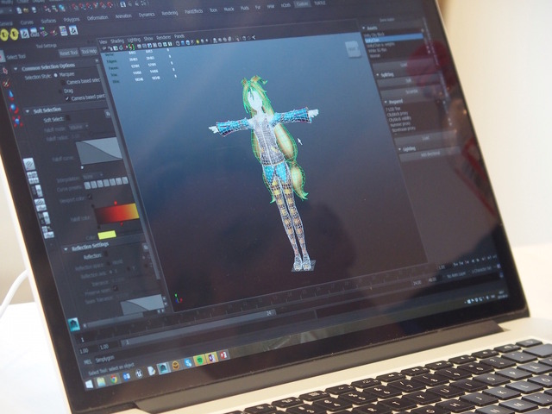Image resolution: width=552 pixels, height=414 pixels.
Task: Launch Unreal Engine from the taskbar
Action: pyautogui.click(x=140, y=373)
